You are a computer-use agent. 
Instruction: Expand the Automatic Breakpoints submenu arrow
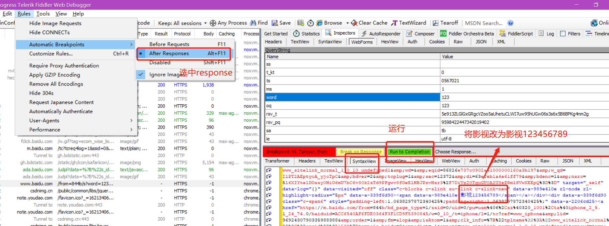click(x=131, y=44)
